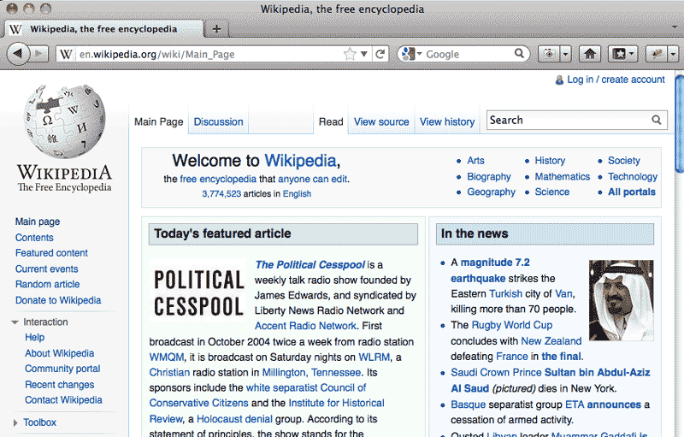Viewport: 684px width, 437px height.
Task: Open the All portals link
Action: click(x=632, y=192)
